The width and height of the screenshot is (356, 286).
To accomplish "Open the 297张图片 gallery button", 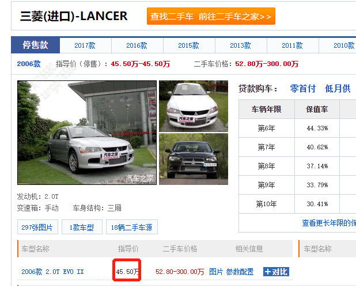I will (37, 227).
